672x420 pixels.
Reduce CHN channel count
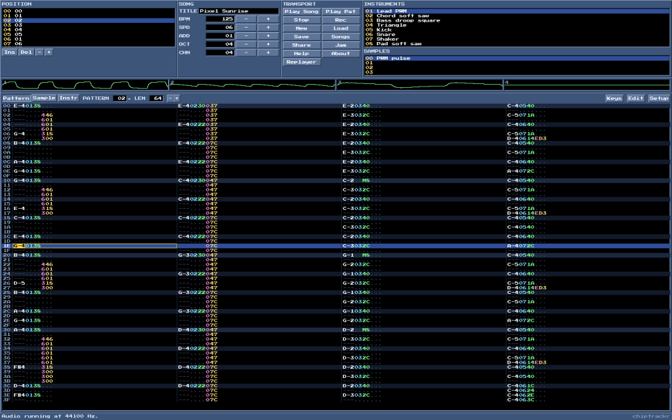coord(246,52)
